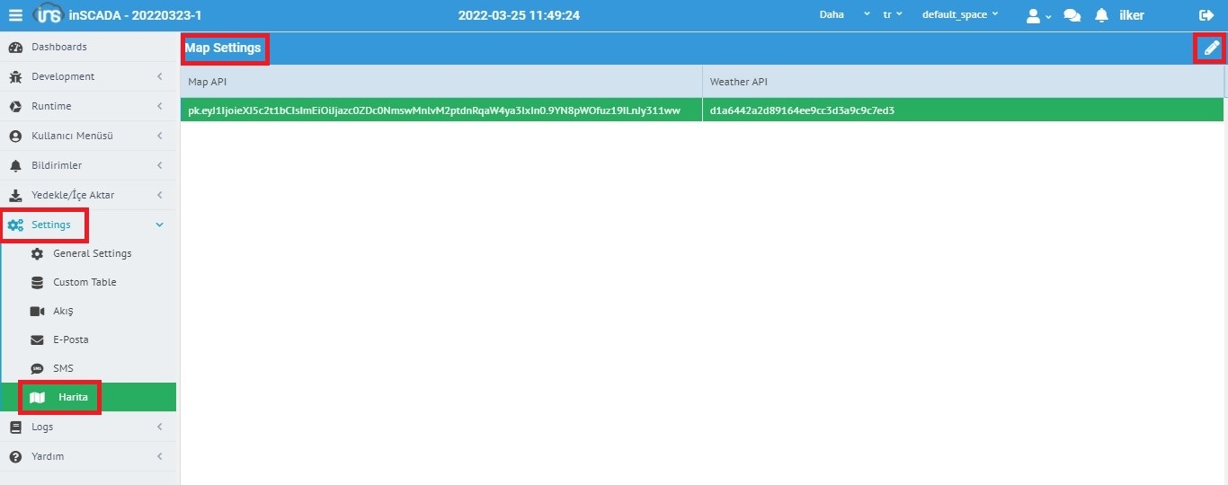
Task: Click the Weather API column header
Action: click(x=738, y=82)
